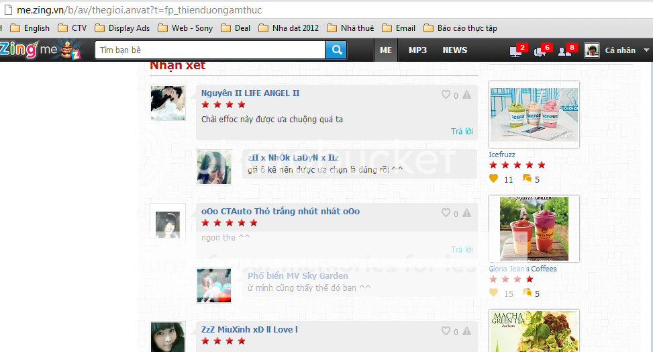The width and height of the screenshot is (653, 352).
Task: Click Trả lời under the first comment
Action: (x=462, y=132)
